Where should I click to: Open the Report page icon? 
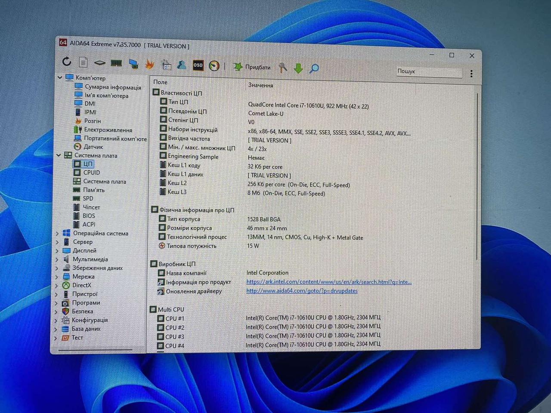[x=83, y=62]
